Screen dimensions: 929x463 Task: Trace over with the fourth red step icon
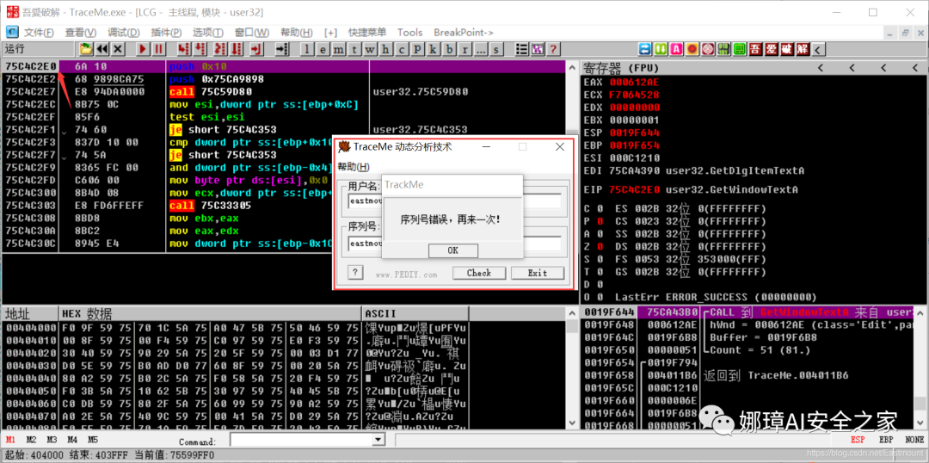click(x=237, y=49)
